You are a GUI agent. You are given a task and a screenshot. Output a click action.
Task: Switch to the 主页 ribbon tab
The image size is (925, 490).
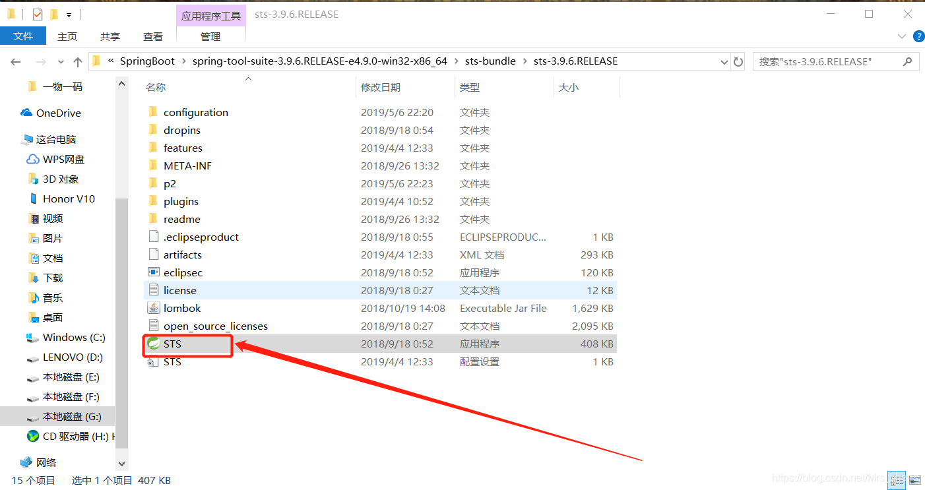pos(67,36)
